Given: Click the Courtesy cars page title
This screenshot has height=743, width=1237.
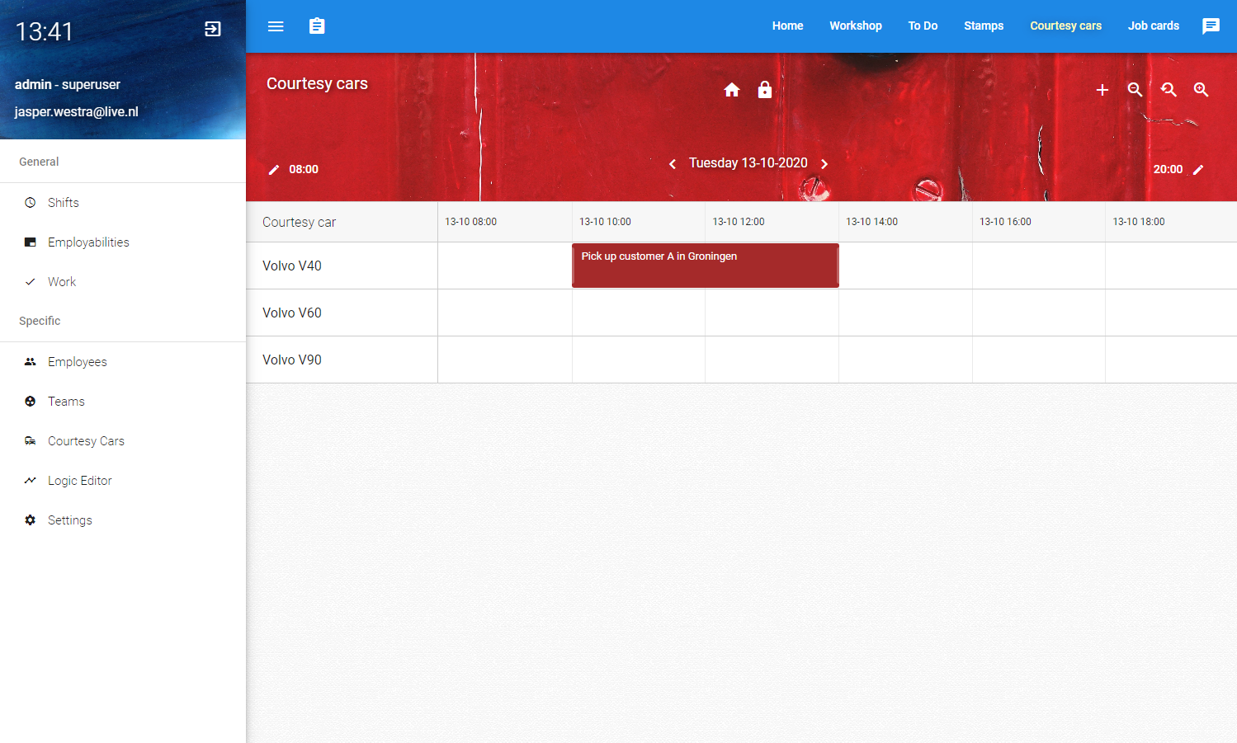Looking at the screenshot, I should click(317, 83).
